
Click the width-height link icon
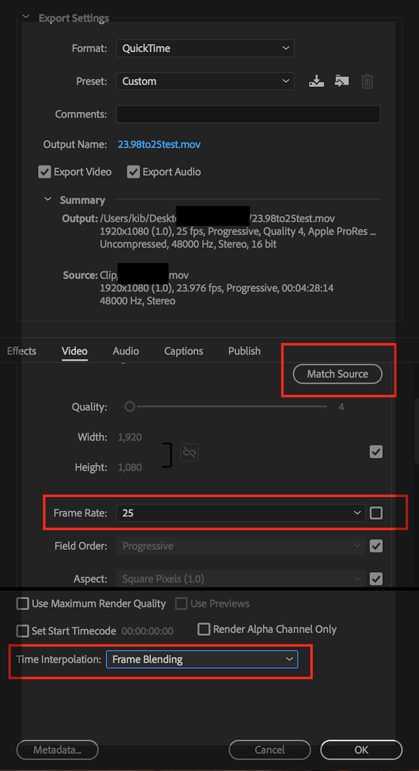[189, 452]
